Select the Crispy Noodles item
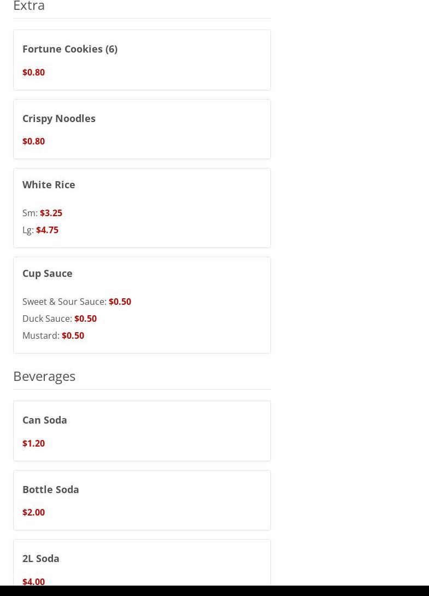The image size is (429, 596). (x=59, y=118)
